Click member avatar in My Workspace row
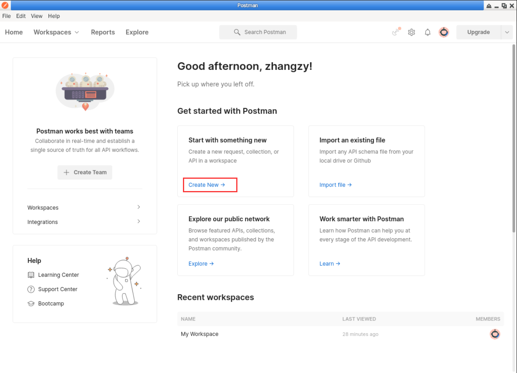The height and width of the screenshot is (373, 517). [495, 334]
